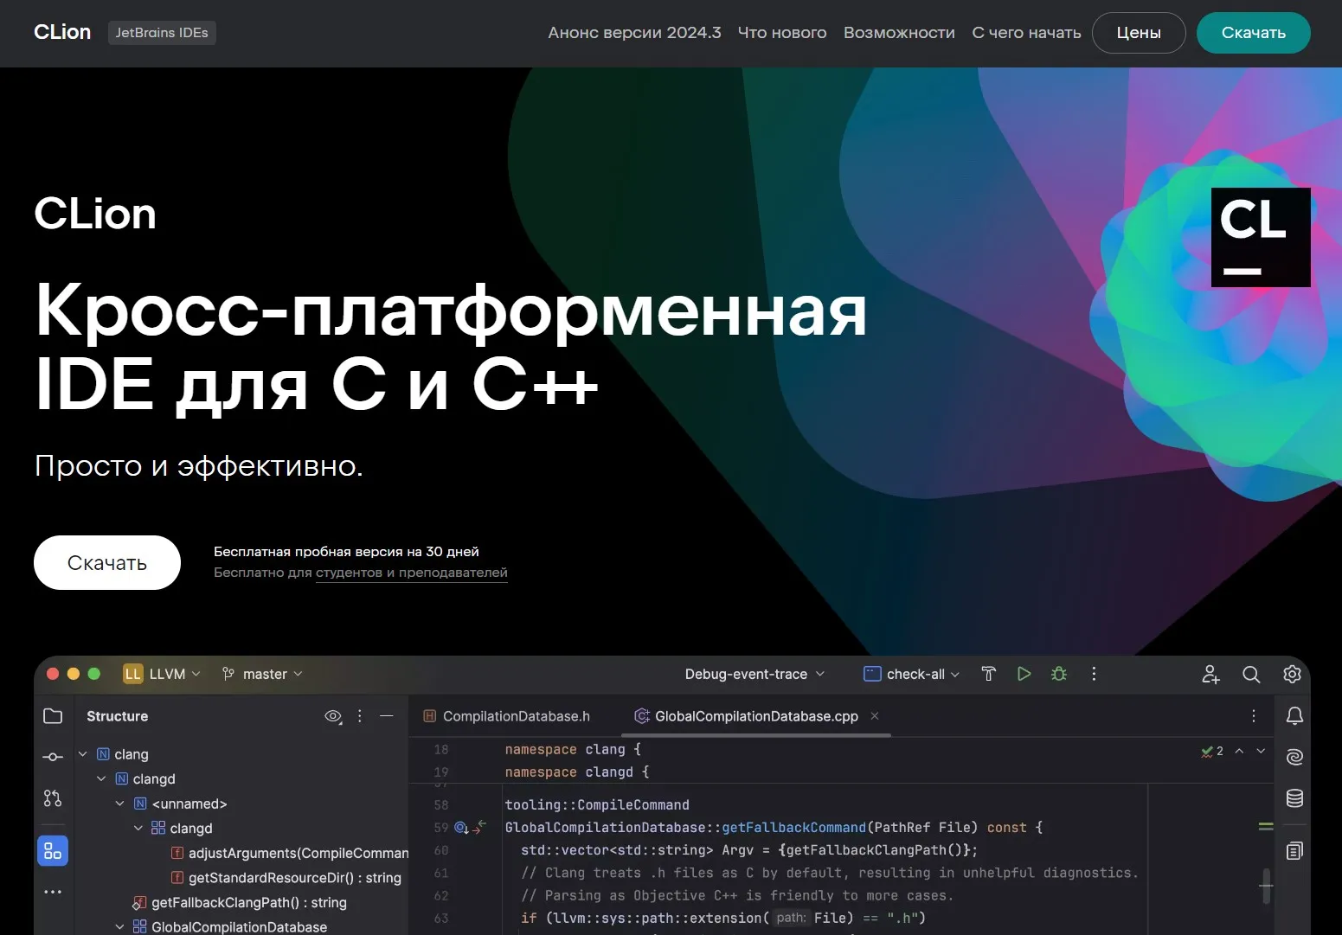Open the AI Assistant spiral icon
Screen dimensions: 1342x935
pos(1295,757)
